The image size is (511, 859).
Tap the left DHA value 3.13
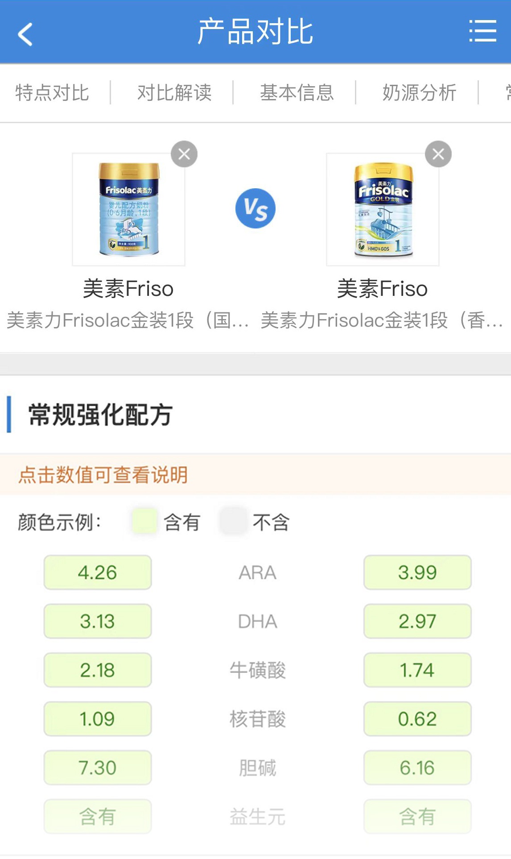point(98,621)
